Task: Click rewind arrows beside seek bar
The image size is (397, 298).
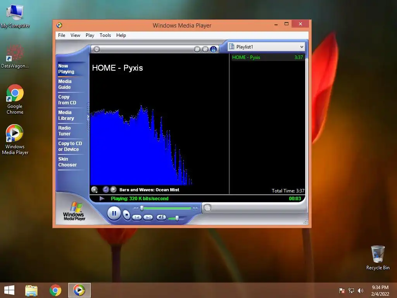Action: [x=136, y=208]
